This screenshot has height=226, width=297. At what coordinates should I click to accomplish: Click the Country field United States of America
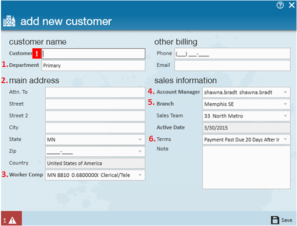[95, 163]
